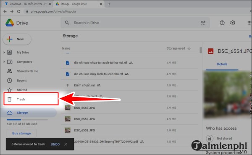Sort by Storage used column
Image resolution: width=252 pixels, height=155 pixels.
pos(176,48)
